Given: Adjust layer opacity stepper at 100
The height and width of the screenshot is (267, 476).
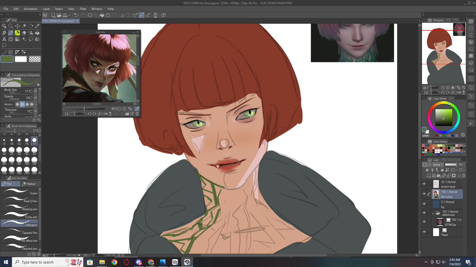Looking at the screenshot, I should (464, 165).
